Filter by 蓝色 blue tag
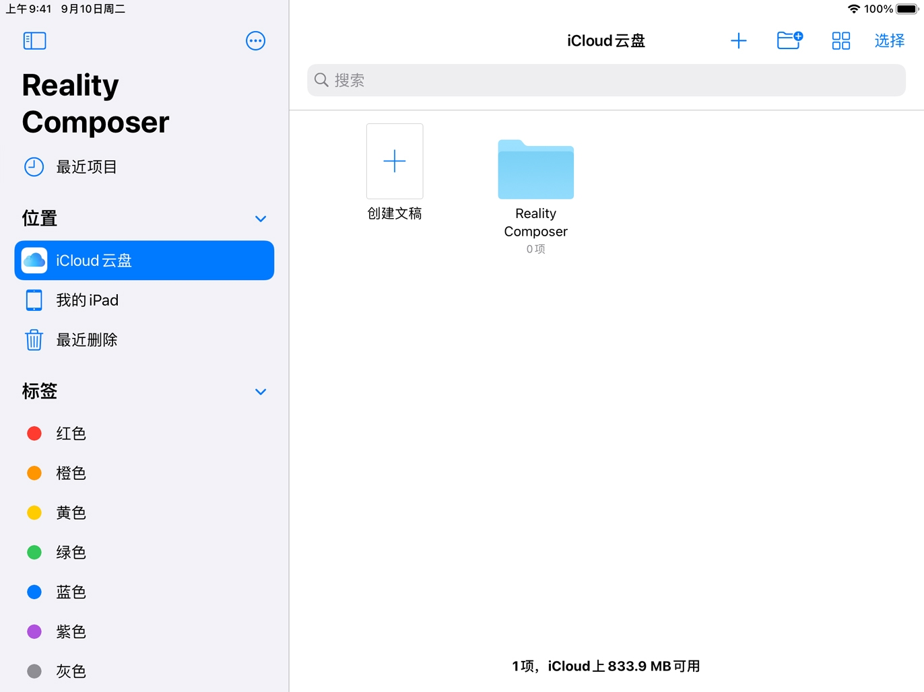The height and width of the screenshot is (692, 924). 144,592
